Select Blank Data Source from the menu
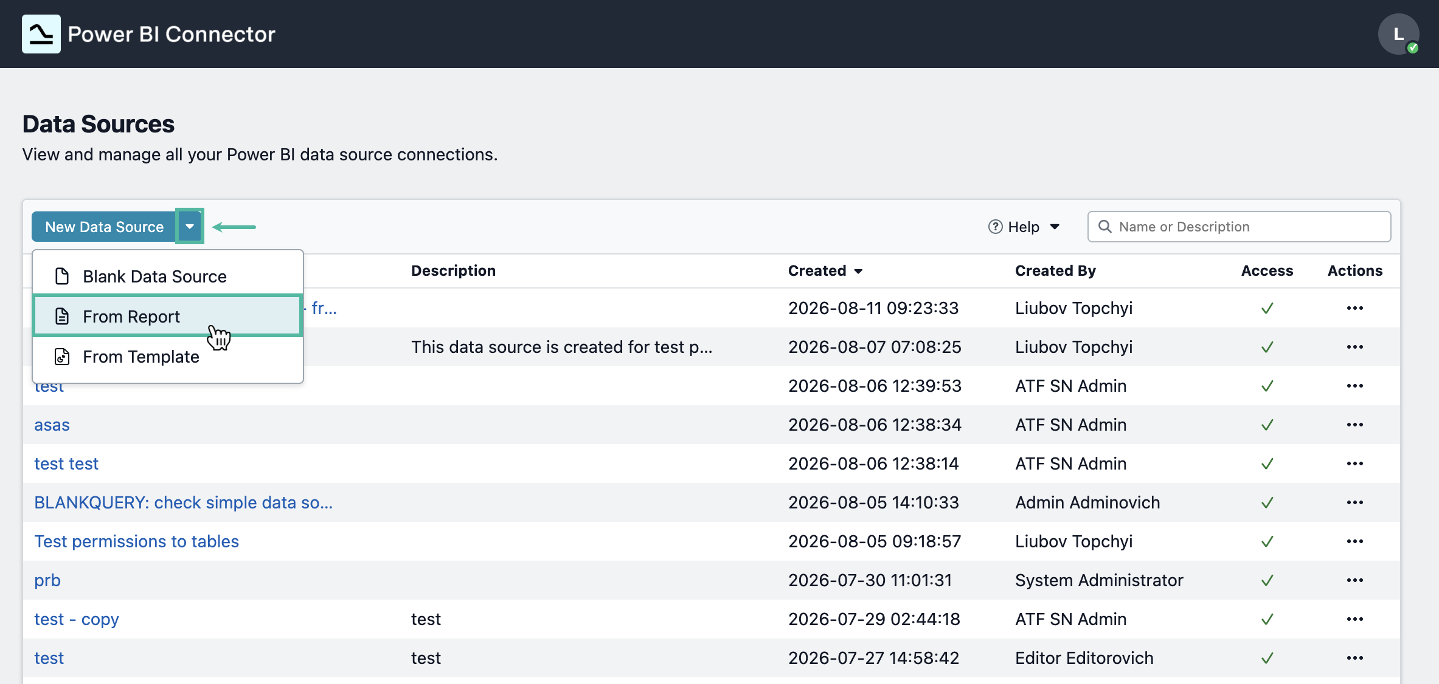 [168, 276]
